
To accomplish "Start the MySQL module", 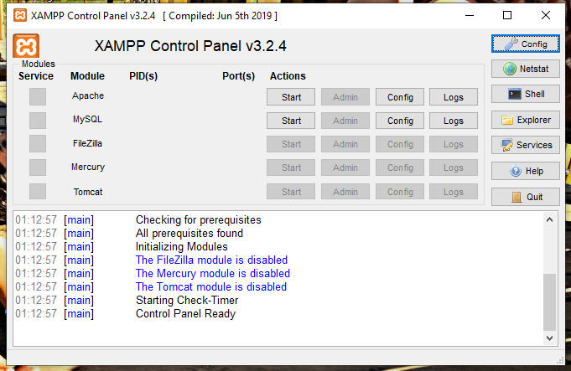I will pyautogui.click(x=291, y=121).
